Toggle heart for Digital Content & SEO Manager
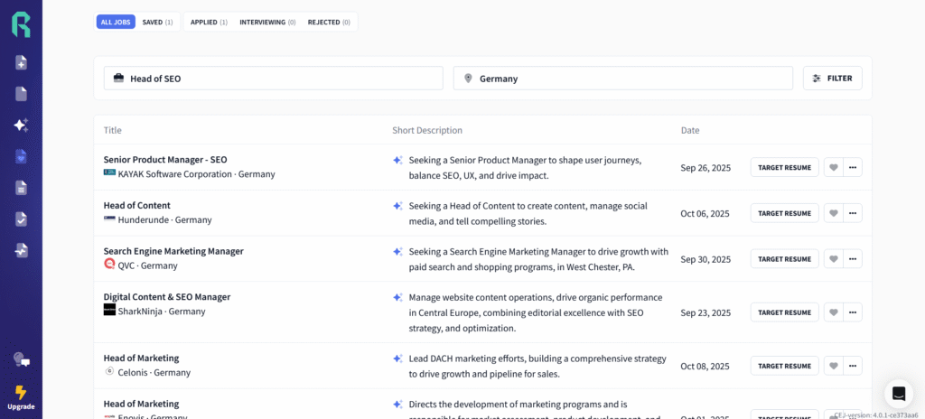The width and height of the screenshot is (925, 419). coord(834,312)
